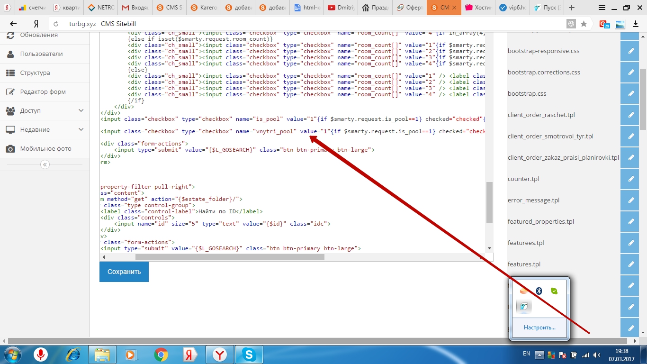Edit the counter.tpl file via its pencil icon
Screen dimensions: 647x364
(x=630, y=179)
